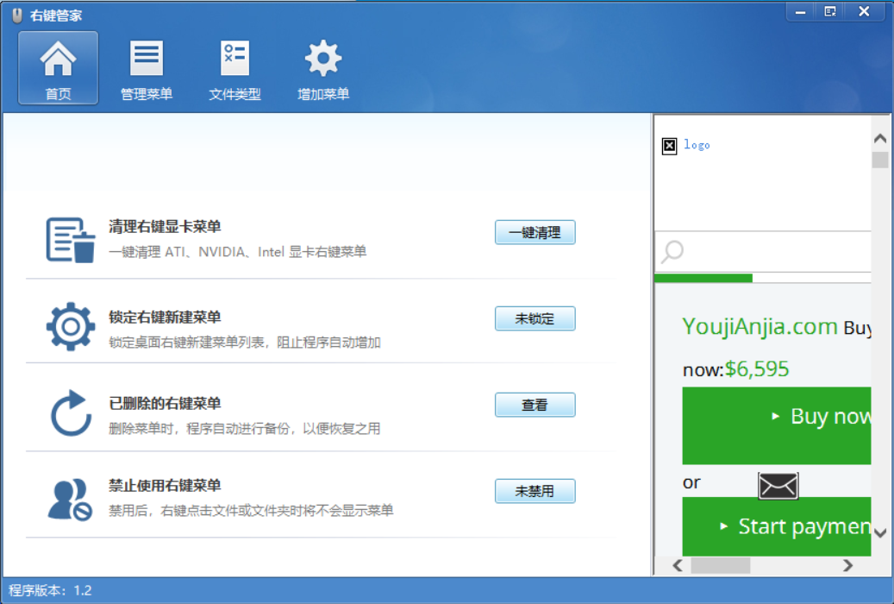Viewport: 894px width, 604px height.
Task: Toggle the 未锁定 lock state button
Action: point(535,318)
